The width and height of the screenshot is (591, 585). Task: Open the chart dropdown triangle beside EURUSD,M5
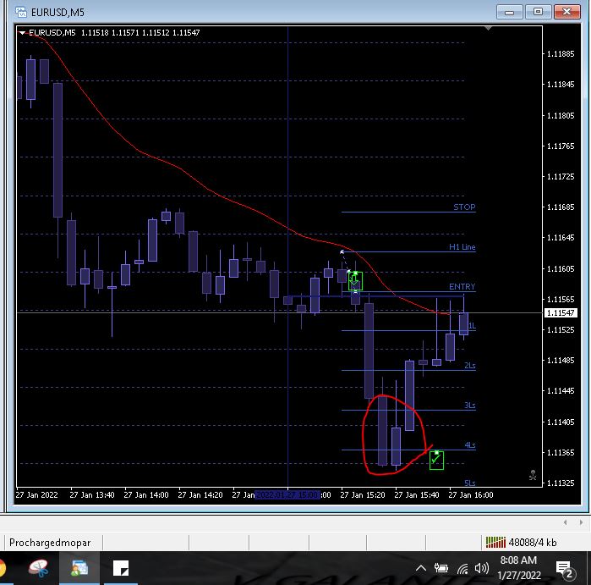[22, 33]
